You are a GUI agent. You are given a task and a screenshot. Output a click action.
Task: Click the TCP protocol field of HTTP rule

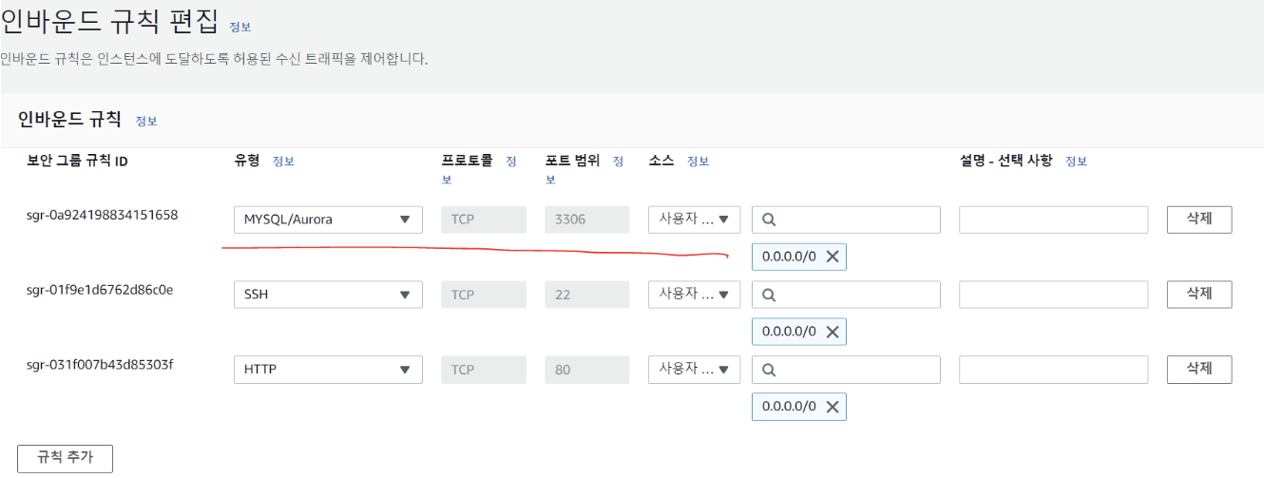click(x=483, y=370)
